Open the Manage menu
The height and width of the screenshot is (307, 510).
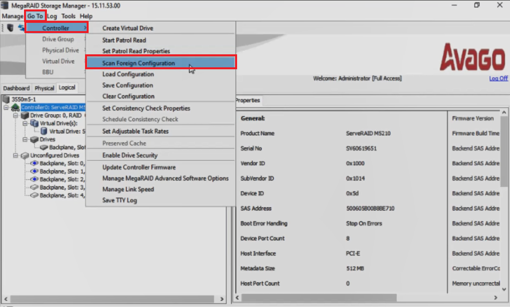click(x=13, y=16)
